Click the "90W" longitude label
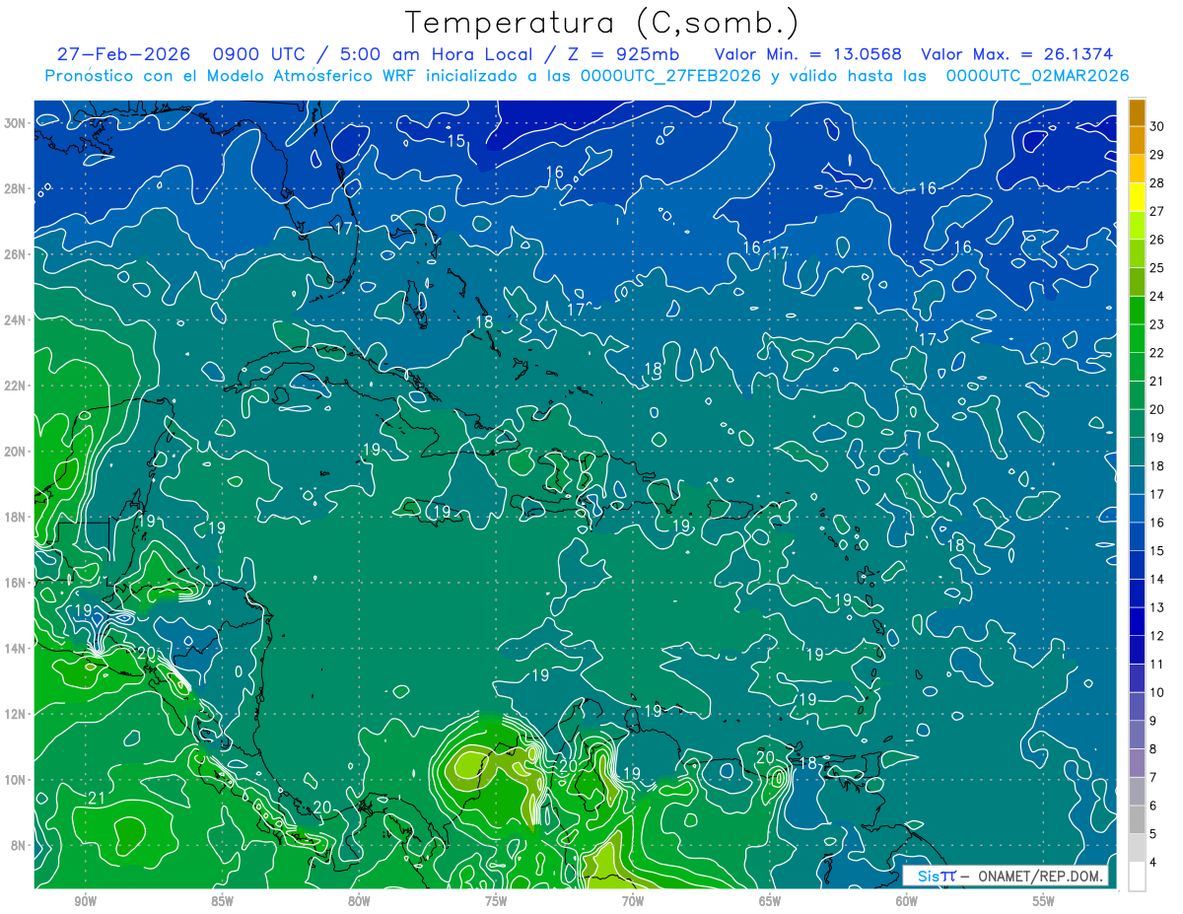The height and width of the screenshot is (914, 1183). (85, 901)
